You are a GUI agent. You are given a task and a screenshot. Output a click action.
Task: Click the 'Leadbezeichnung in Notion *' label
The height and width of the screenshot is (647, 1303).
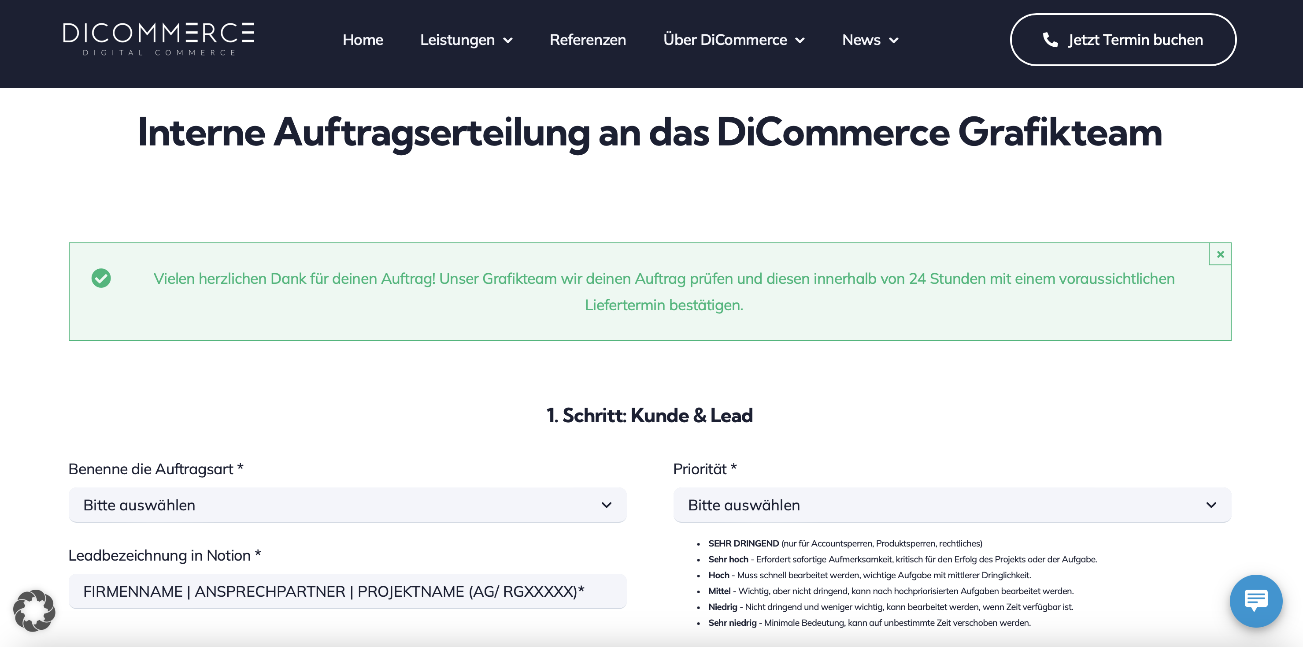point(164,555)
